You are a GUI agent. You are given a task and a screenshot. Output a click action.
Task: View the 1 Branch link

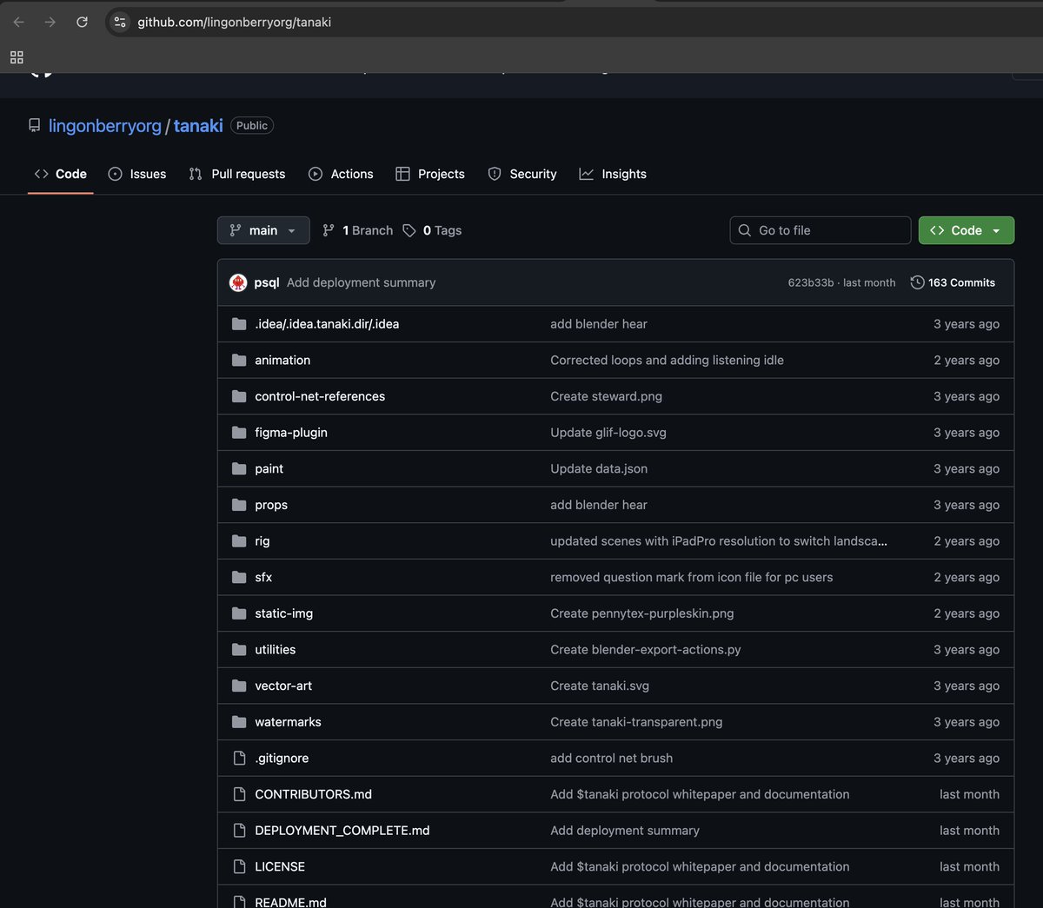pos(357,230)
